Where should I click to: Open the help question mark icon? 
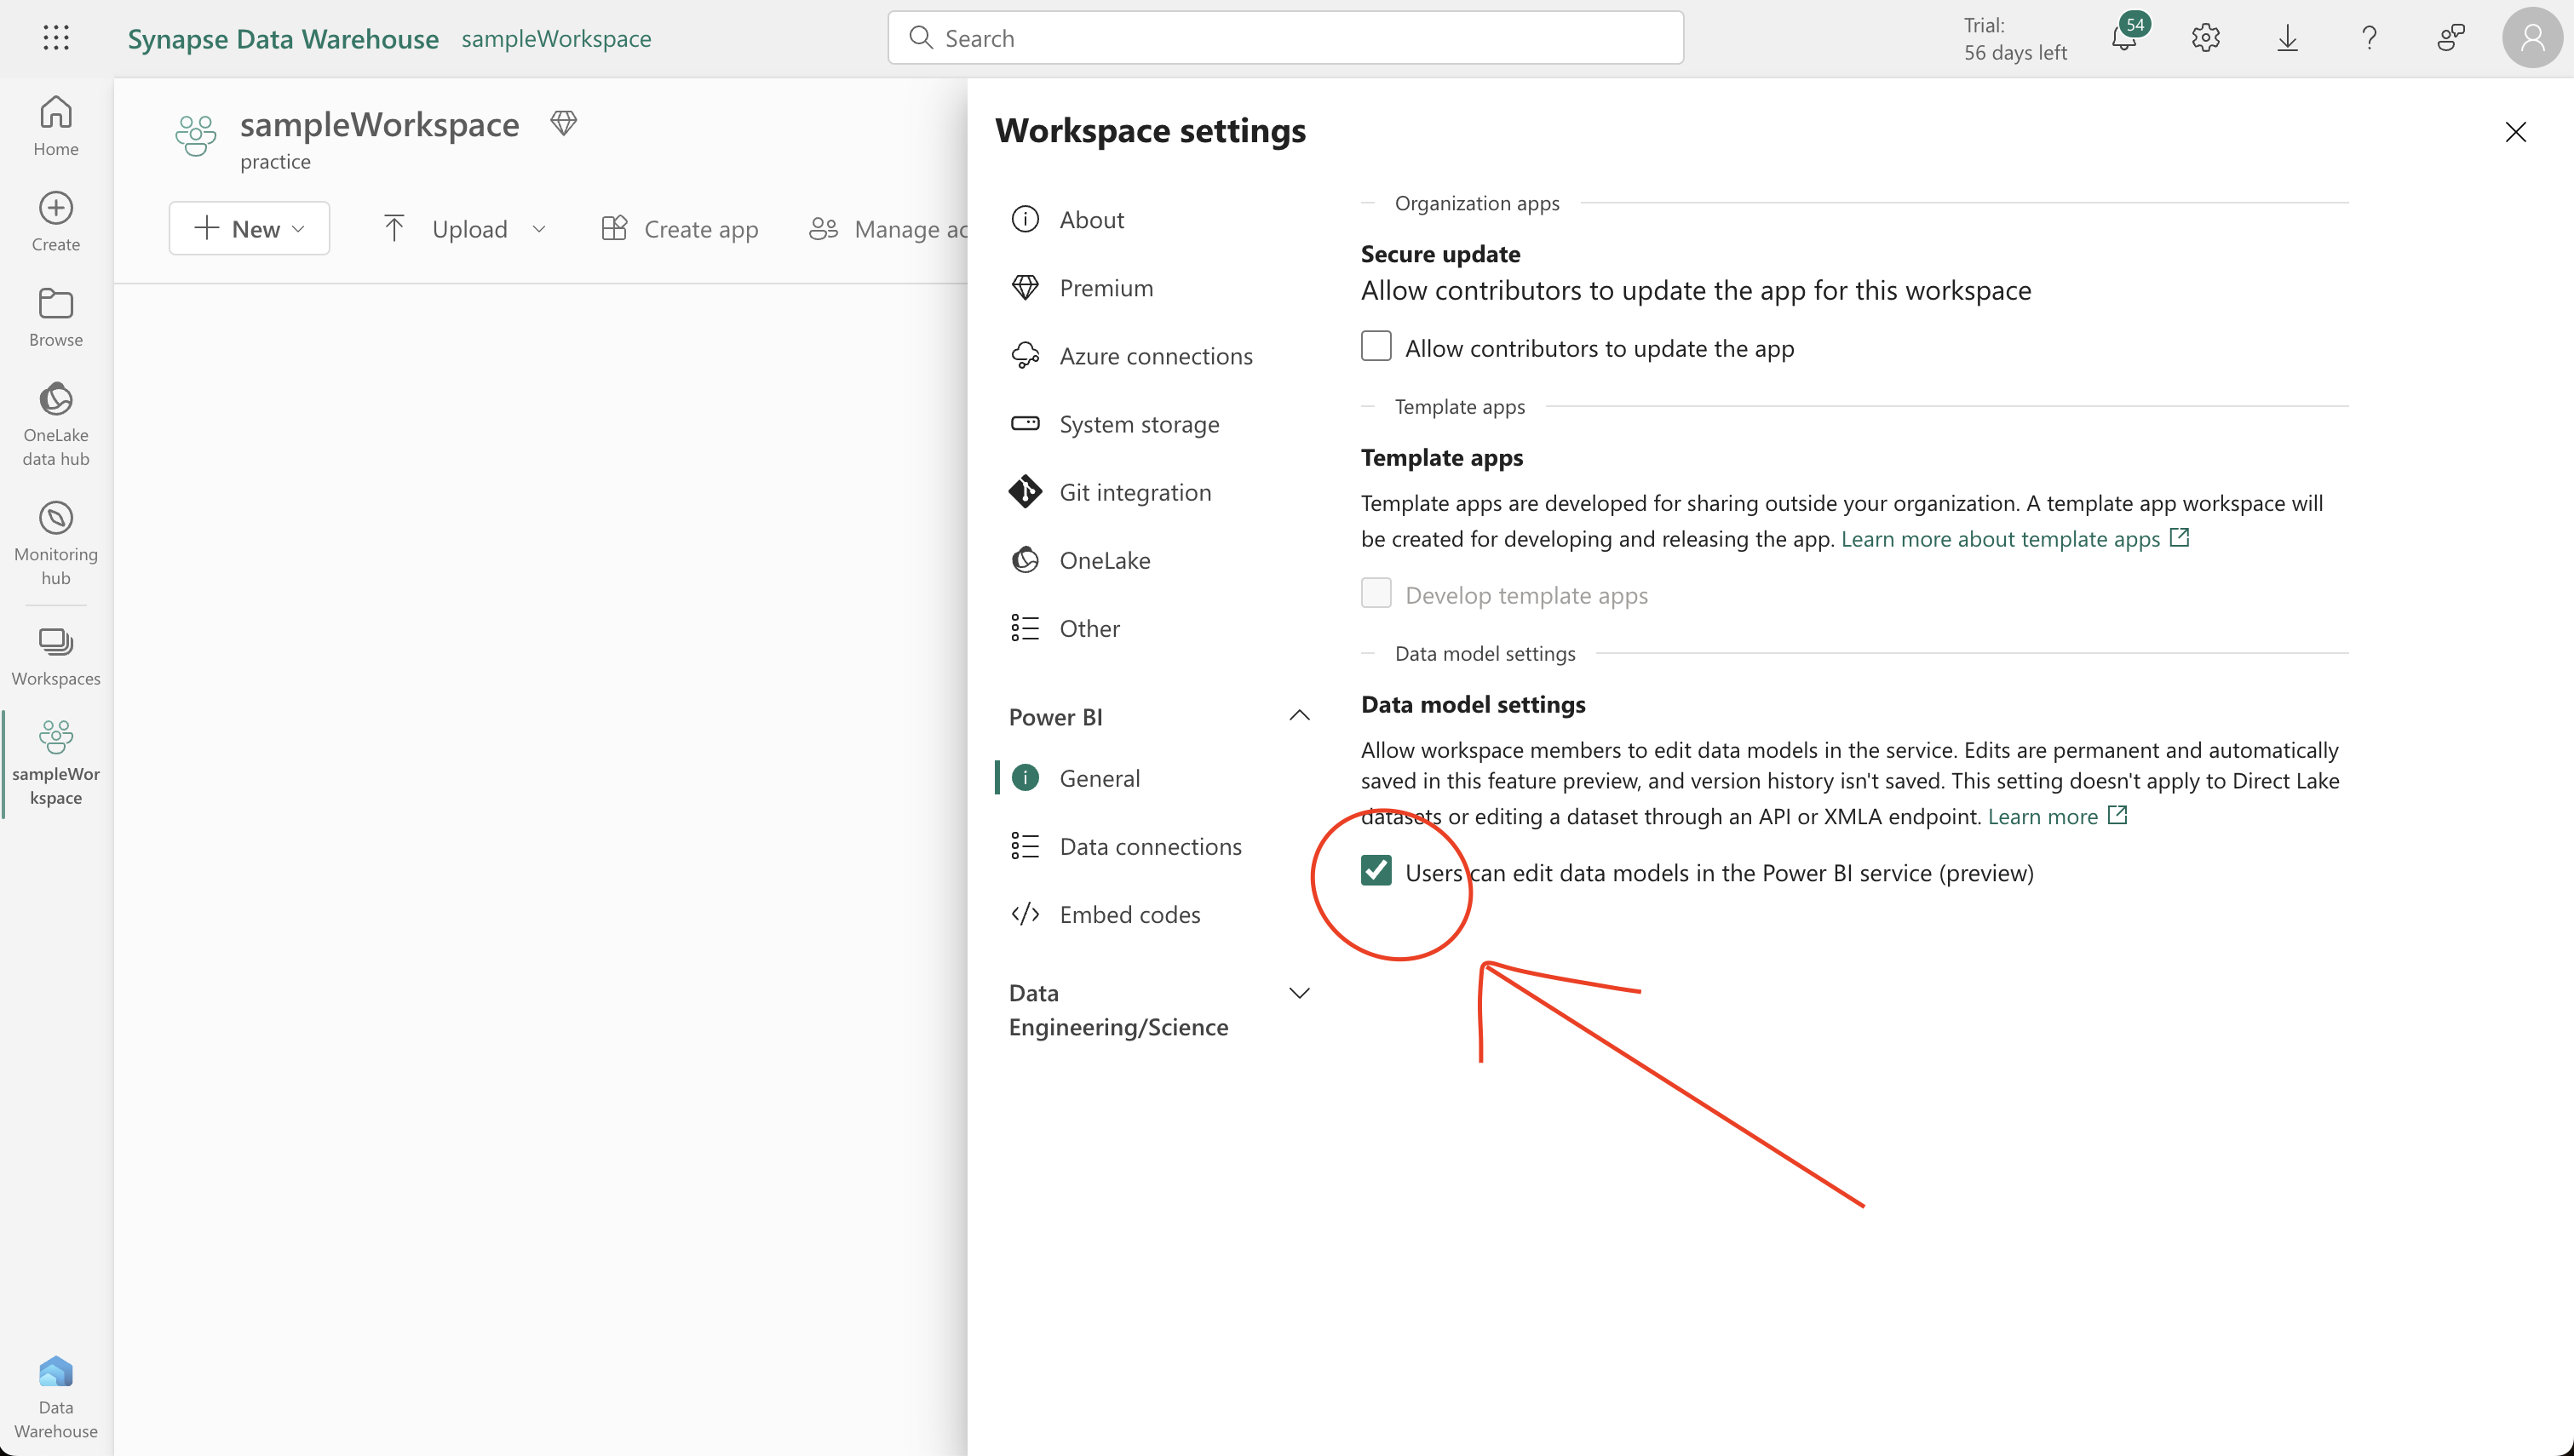(2369, 38)
